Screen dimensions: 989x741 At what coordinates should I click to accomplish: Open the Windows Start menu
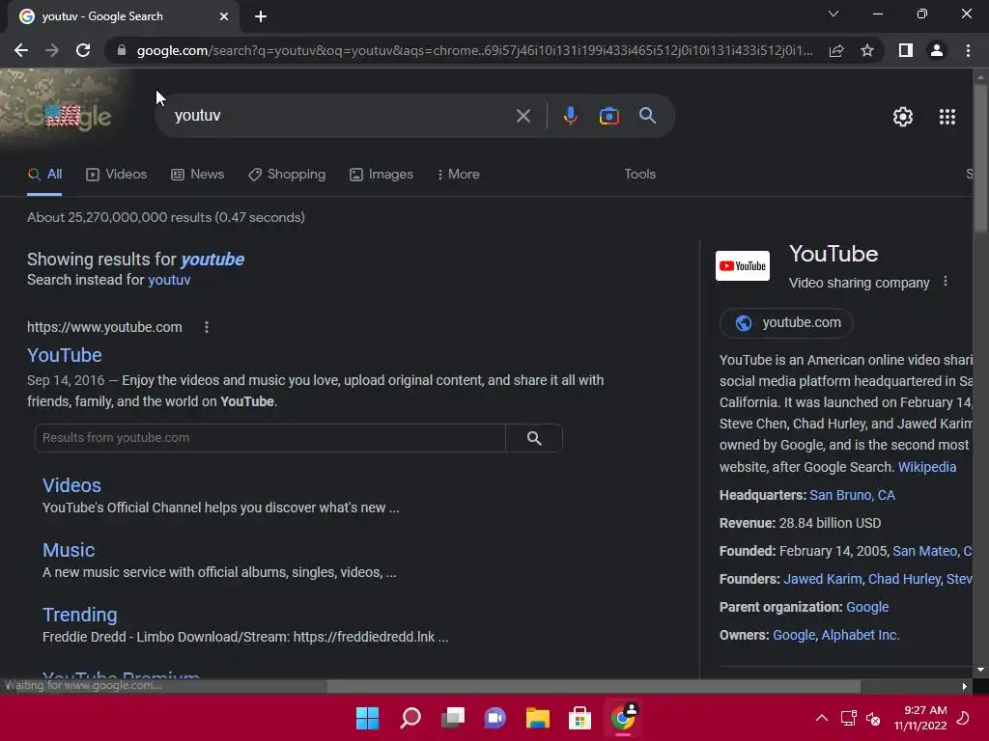pos(368,718)
